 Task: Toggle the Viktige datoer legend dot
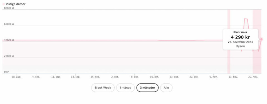click(x=4, y=4)
